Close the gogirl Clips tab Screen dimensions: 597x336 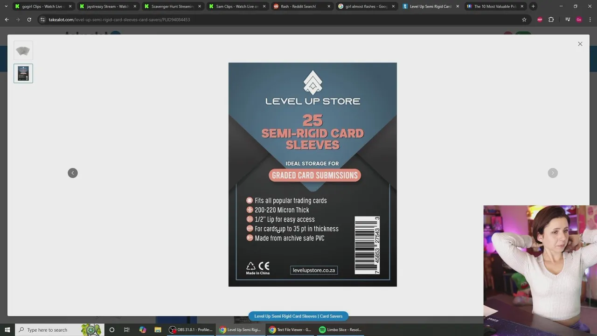[70, 7]
